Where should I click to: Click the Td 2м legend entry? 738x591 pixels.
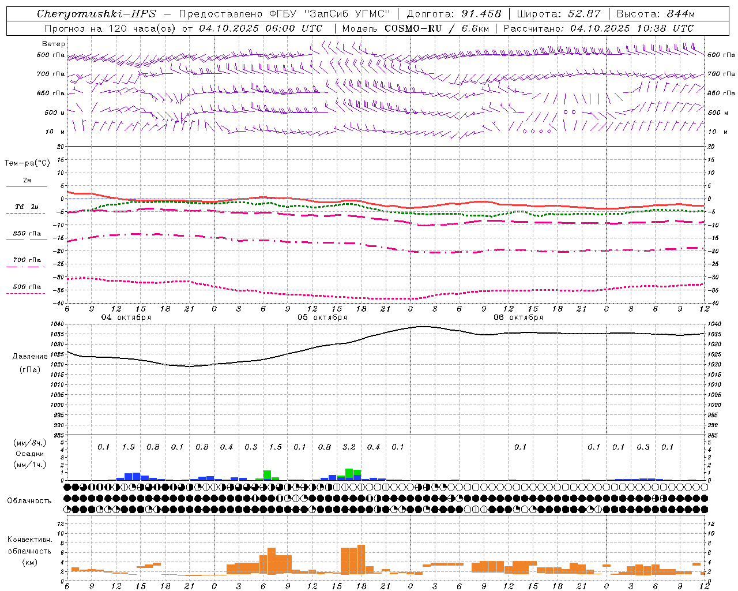coord(27,207)
